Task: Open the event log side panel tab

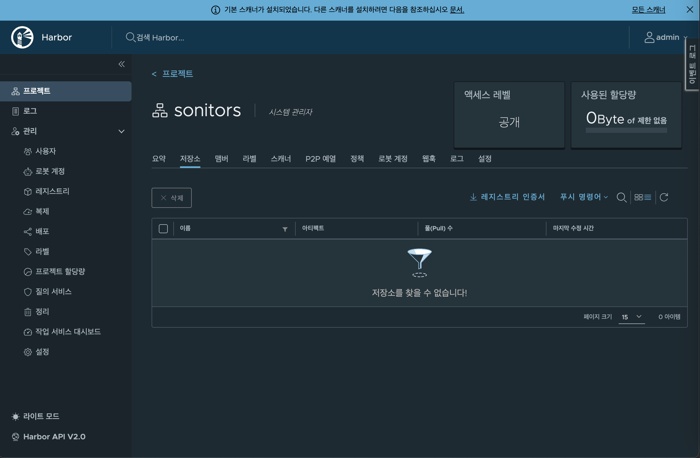Action: [x=692, y=64]
